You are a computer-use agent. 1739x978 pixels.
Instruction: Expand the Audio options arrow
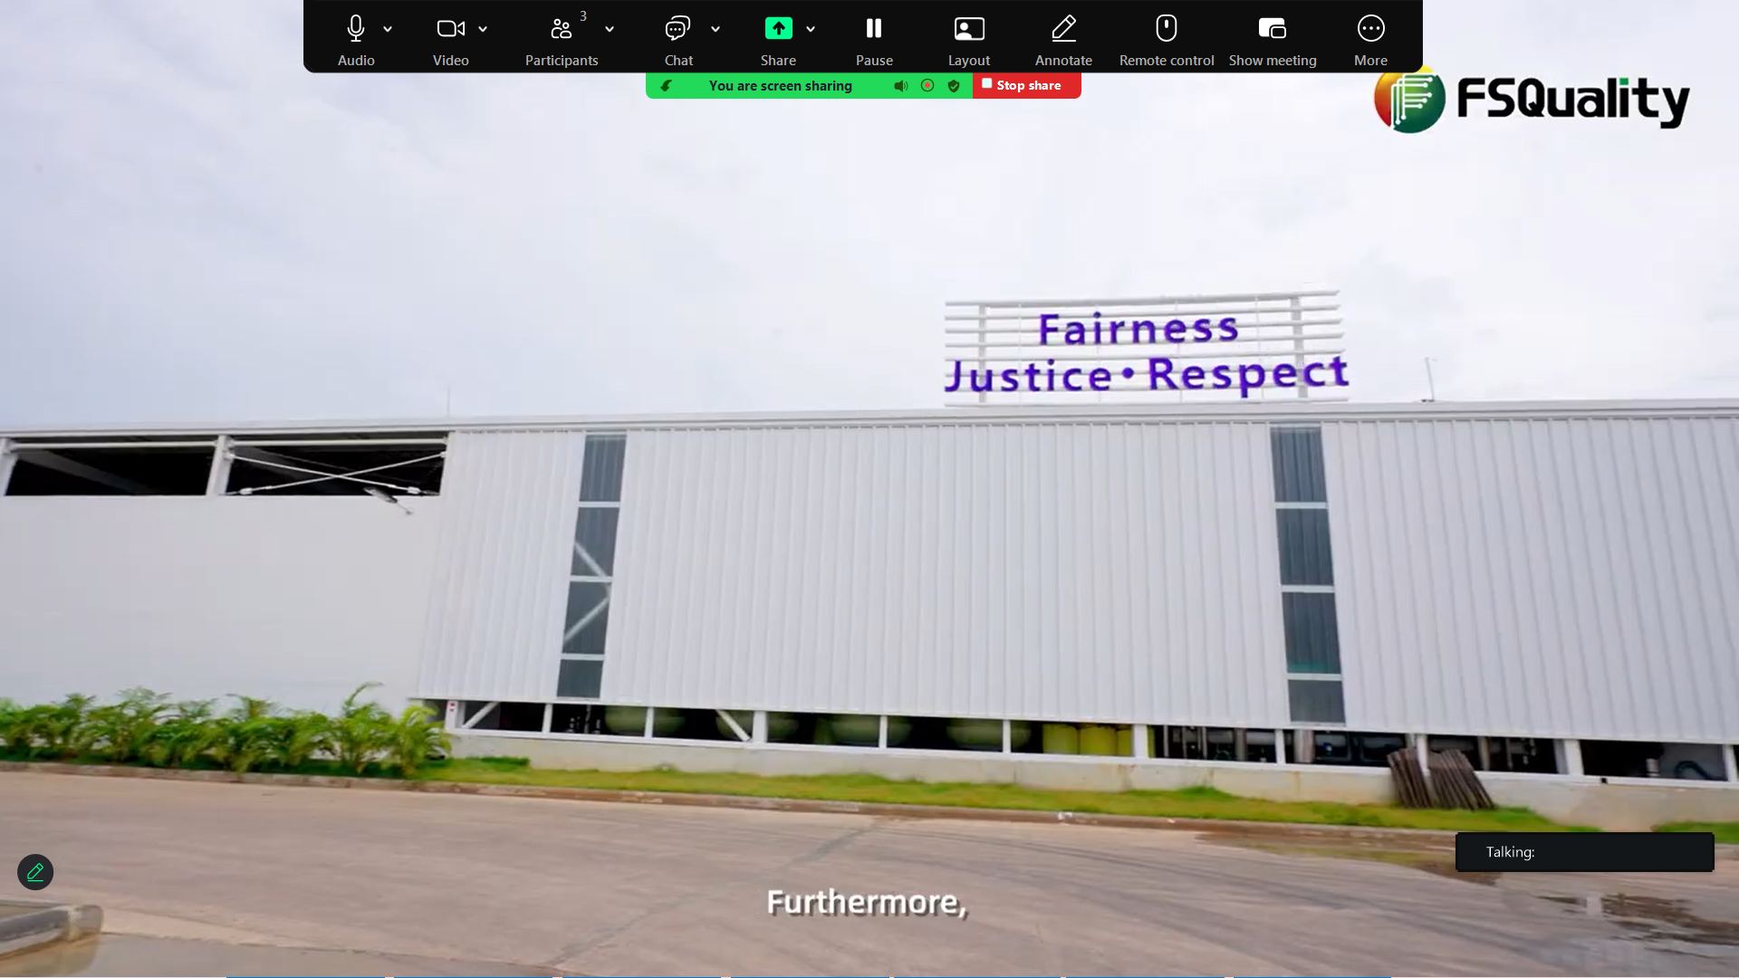point(388,29)
